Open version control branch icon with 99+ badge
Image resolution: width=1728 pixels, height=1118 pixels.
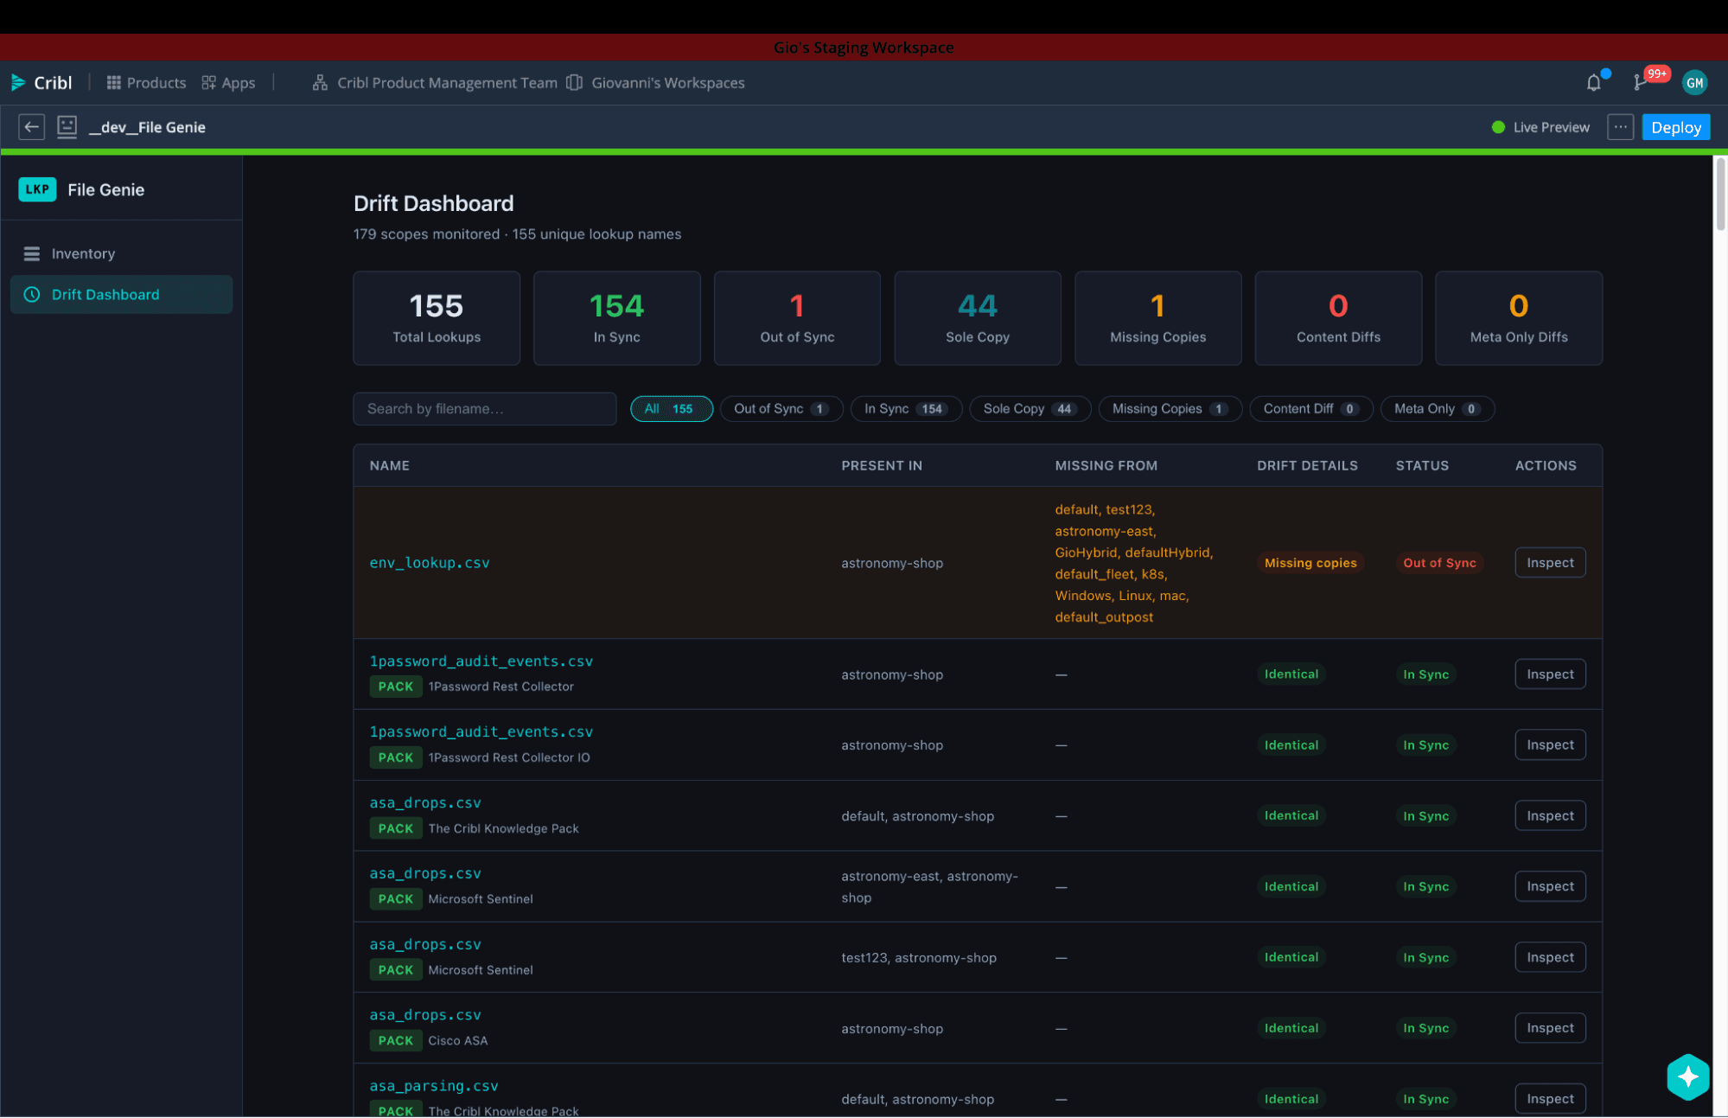pyautogui.click(x=1639, y=83)
